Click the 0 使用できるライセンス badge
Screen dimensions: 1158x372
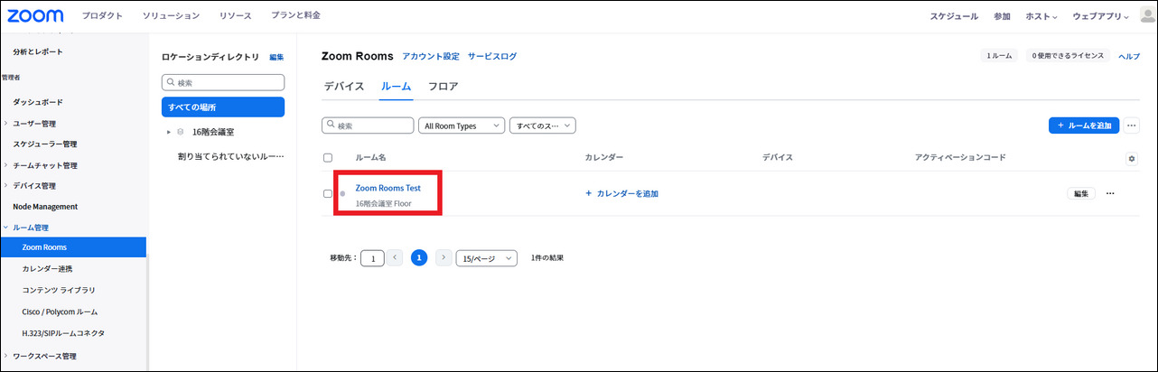click(x=1069, y=56)
